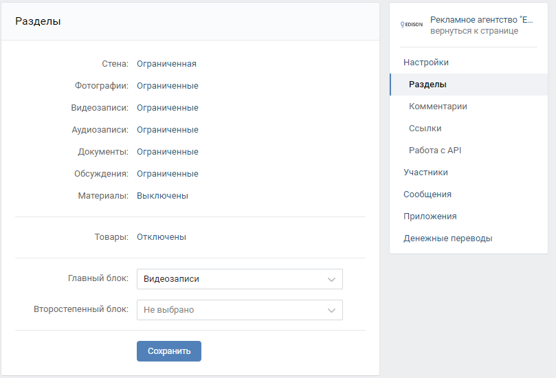Change the Аудиозаписи section access value

point(167,130)
